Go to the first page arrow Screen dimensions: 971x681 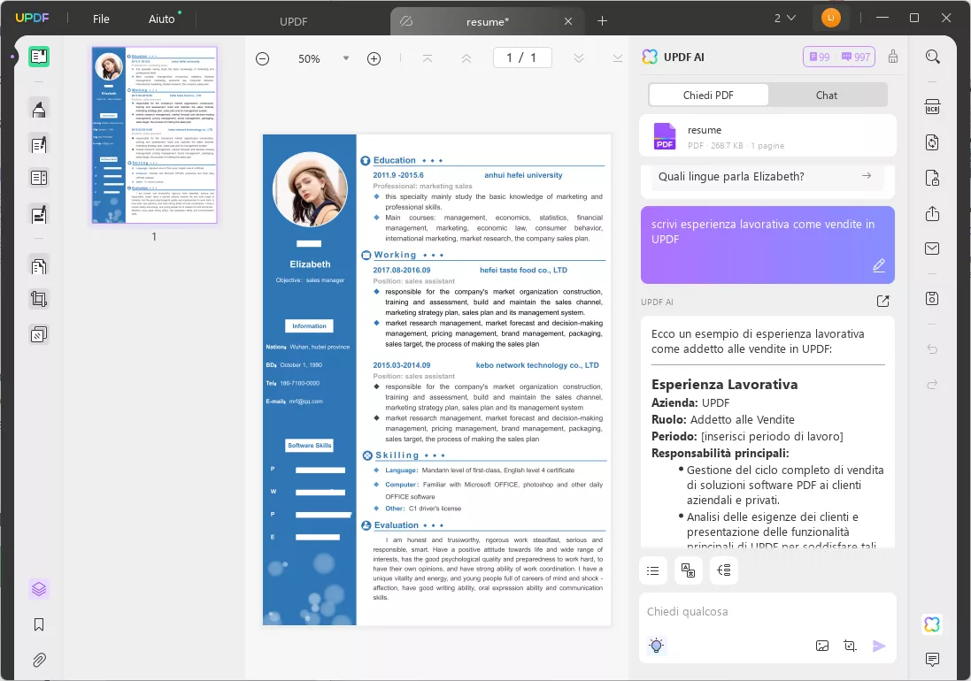pyautogui.click(x=428, y=58)
